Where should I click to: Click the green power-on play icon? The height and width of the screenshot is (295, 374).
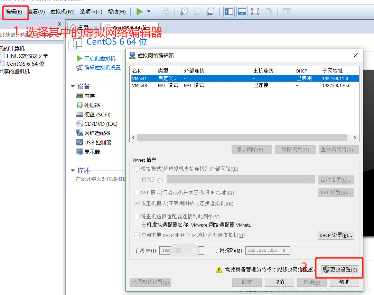[x=140, y=11]
